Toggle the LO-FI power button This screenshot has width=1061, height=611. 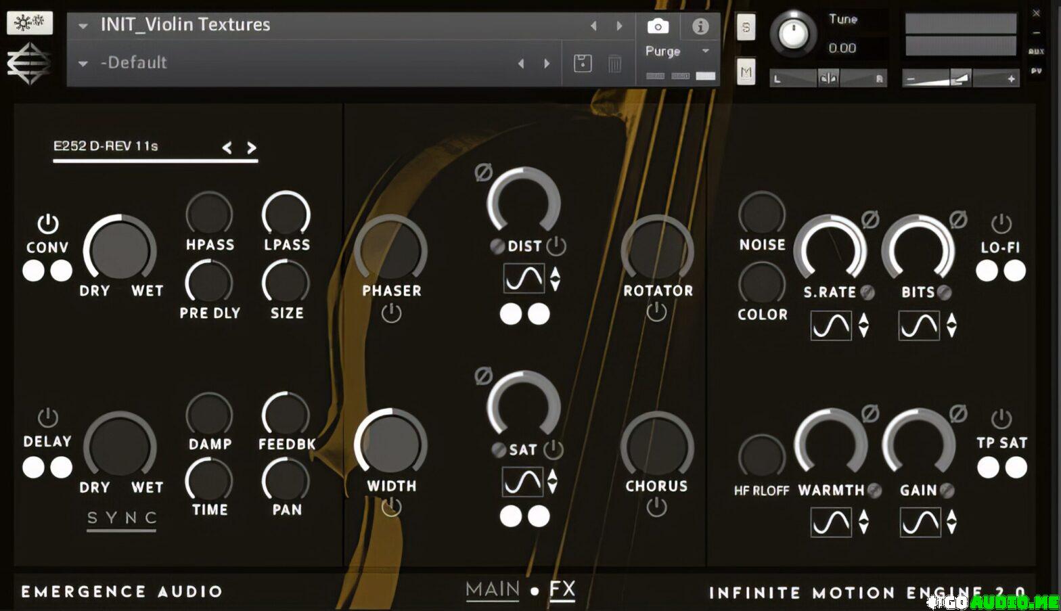tap(1001, 224)
